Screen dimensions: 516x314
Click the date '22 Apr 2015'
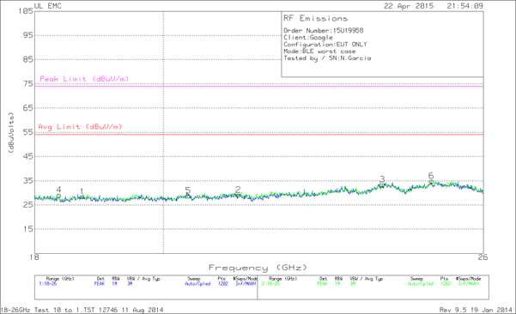pos(409,6)
